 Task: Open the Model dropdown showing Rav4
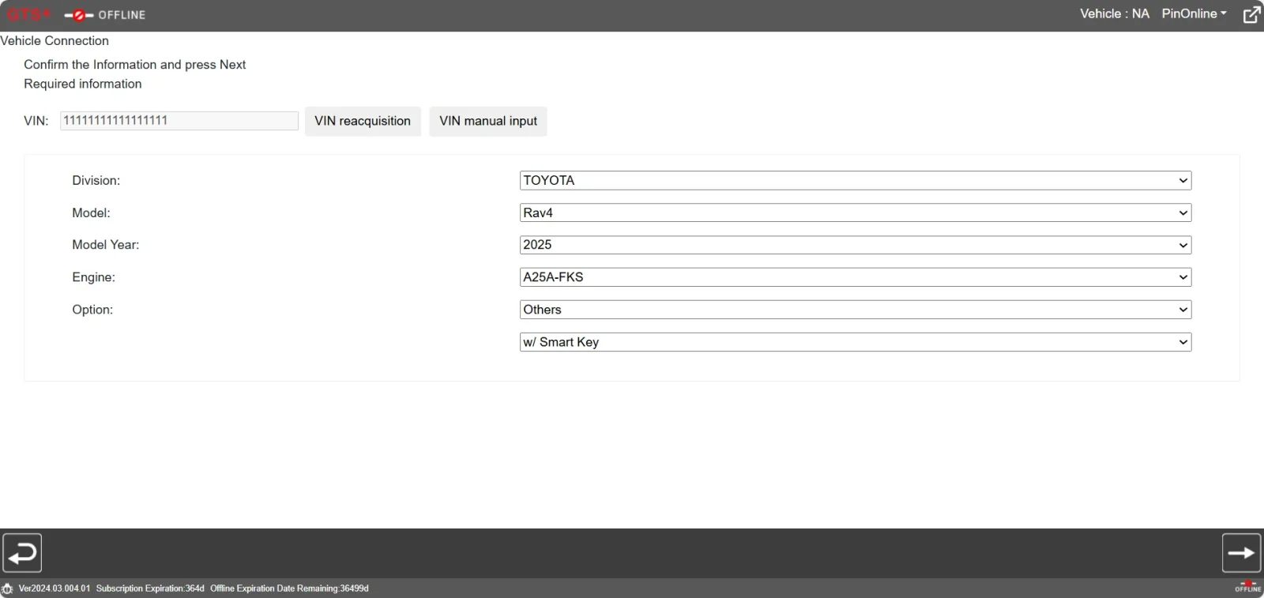[855, 213]
